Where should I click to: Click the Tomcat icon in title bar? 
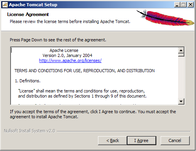[x=5, y=5]
